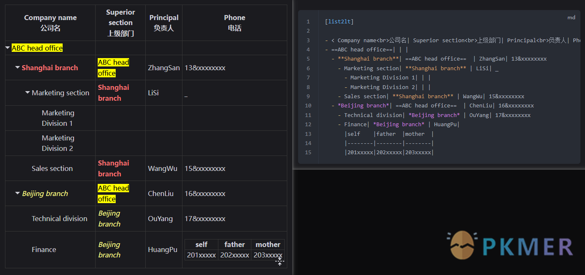Click Beijing branch in the Technical division row
This screenshot has height=275, width=585.
click(109, 219)
